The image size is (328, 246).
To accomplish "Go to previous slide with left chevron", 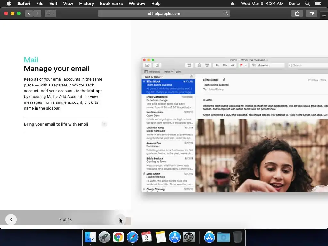I will pyautogui.click(x=11, y=219).
